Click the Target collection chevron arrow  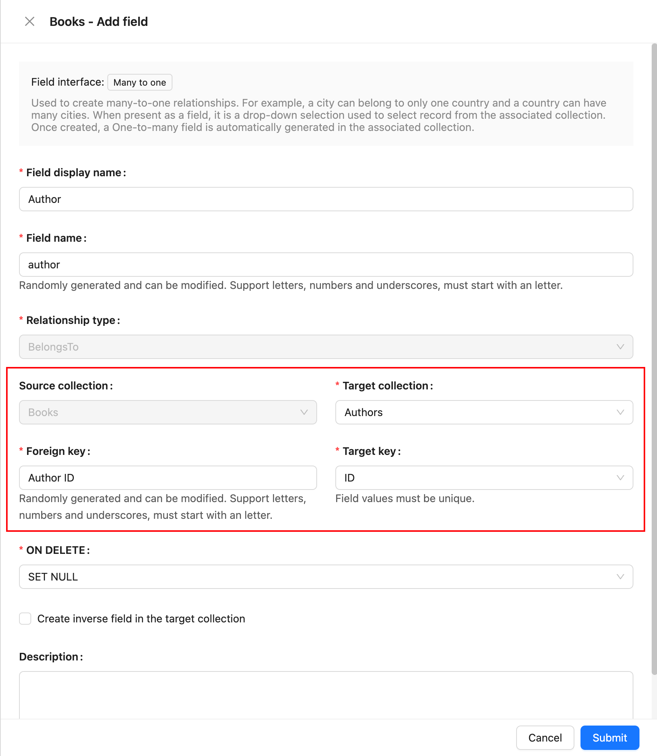click(620, 412)
